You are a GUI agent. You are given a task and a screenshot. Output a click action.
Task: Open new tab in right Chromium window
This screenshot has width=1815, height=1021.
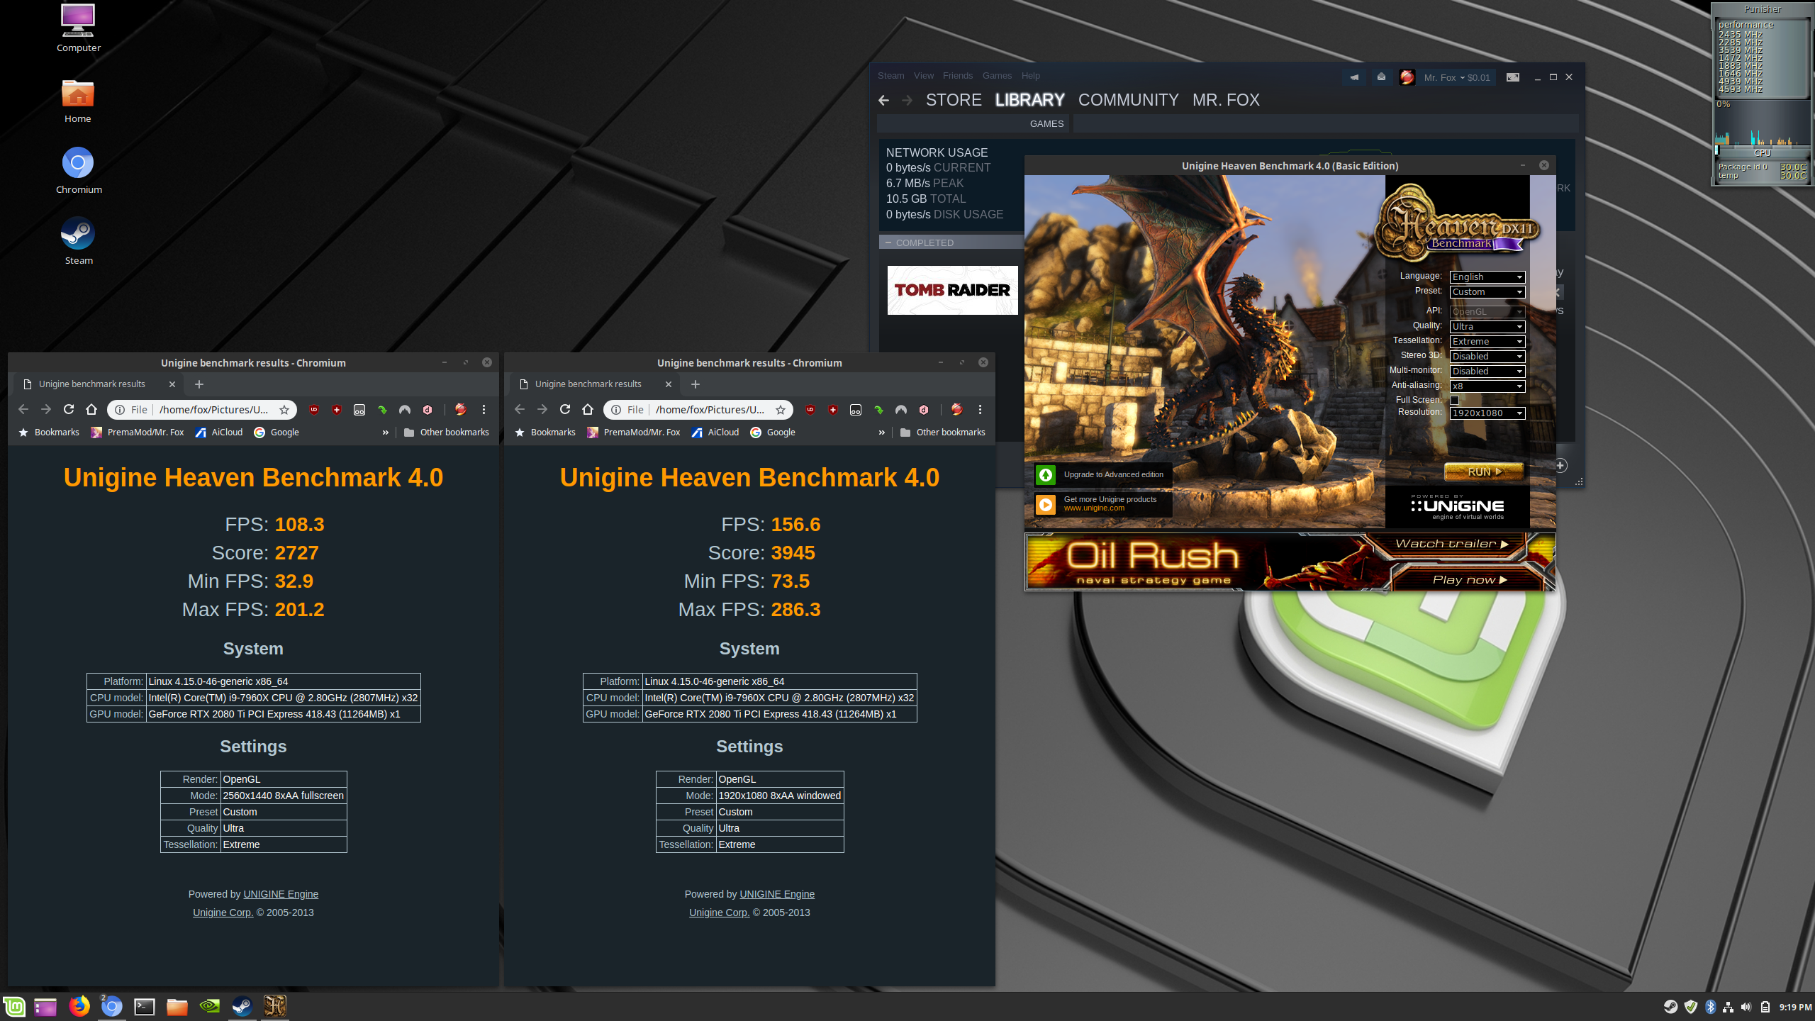pyautogui.click(x=696, y=384)
